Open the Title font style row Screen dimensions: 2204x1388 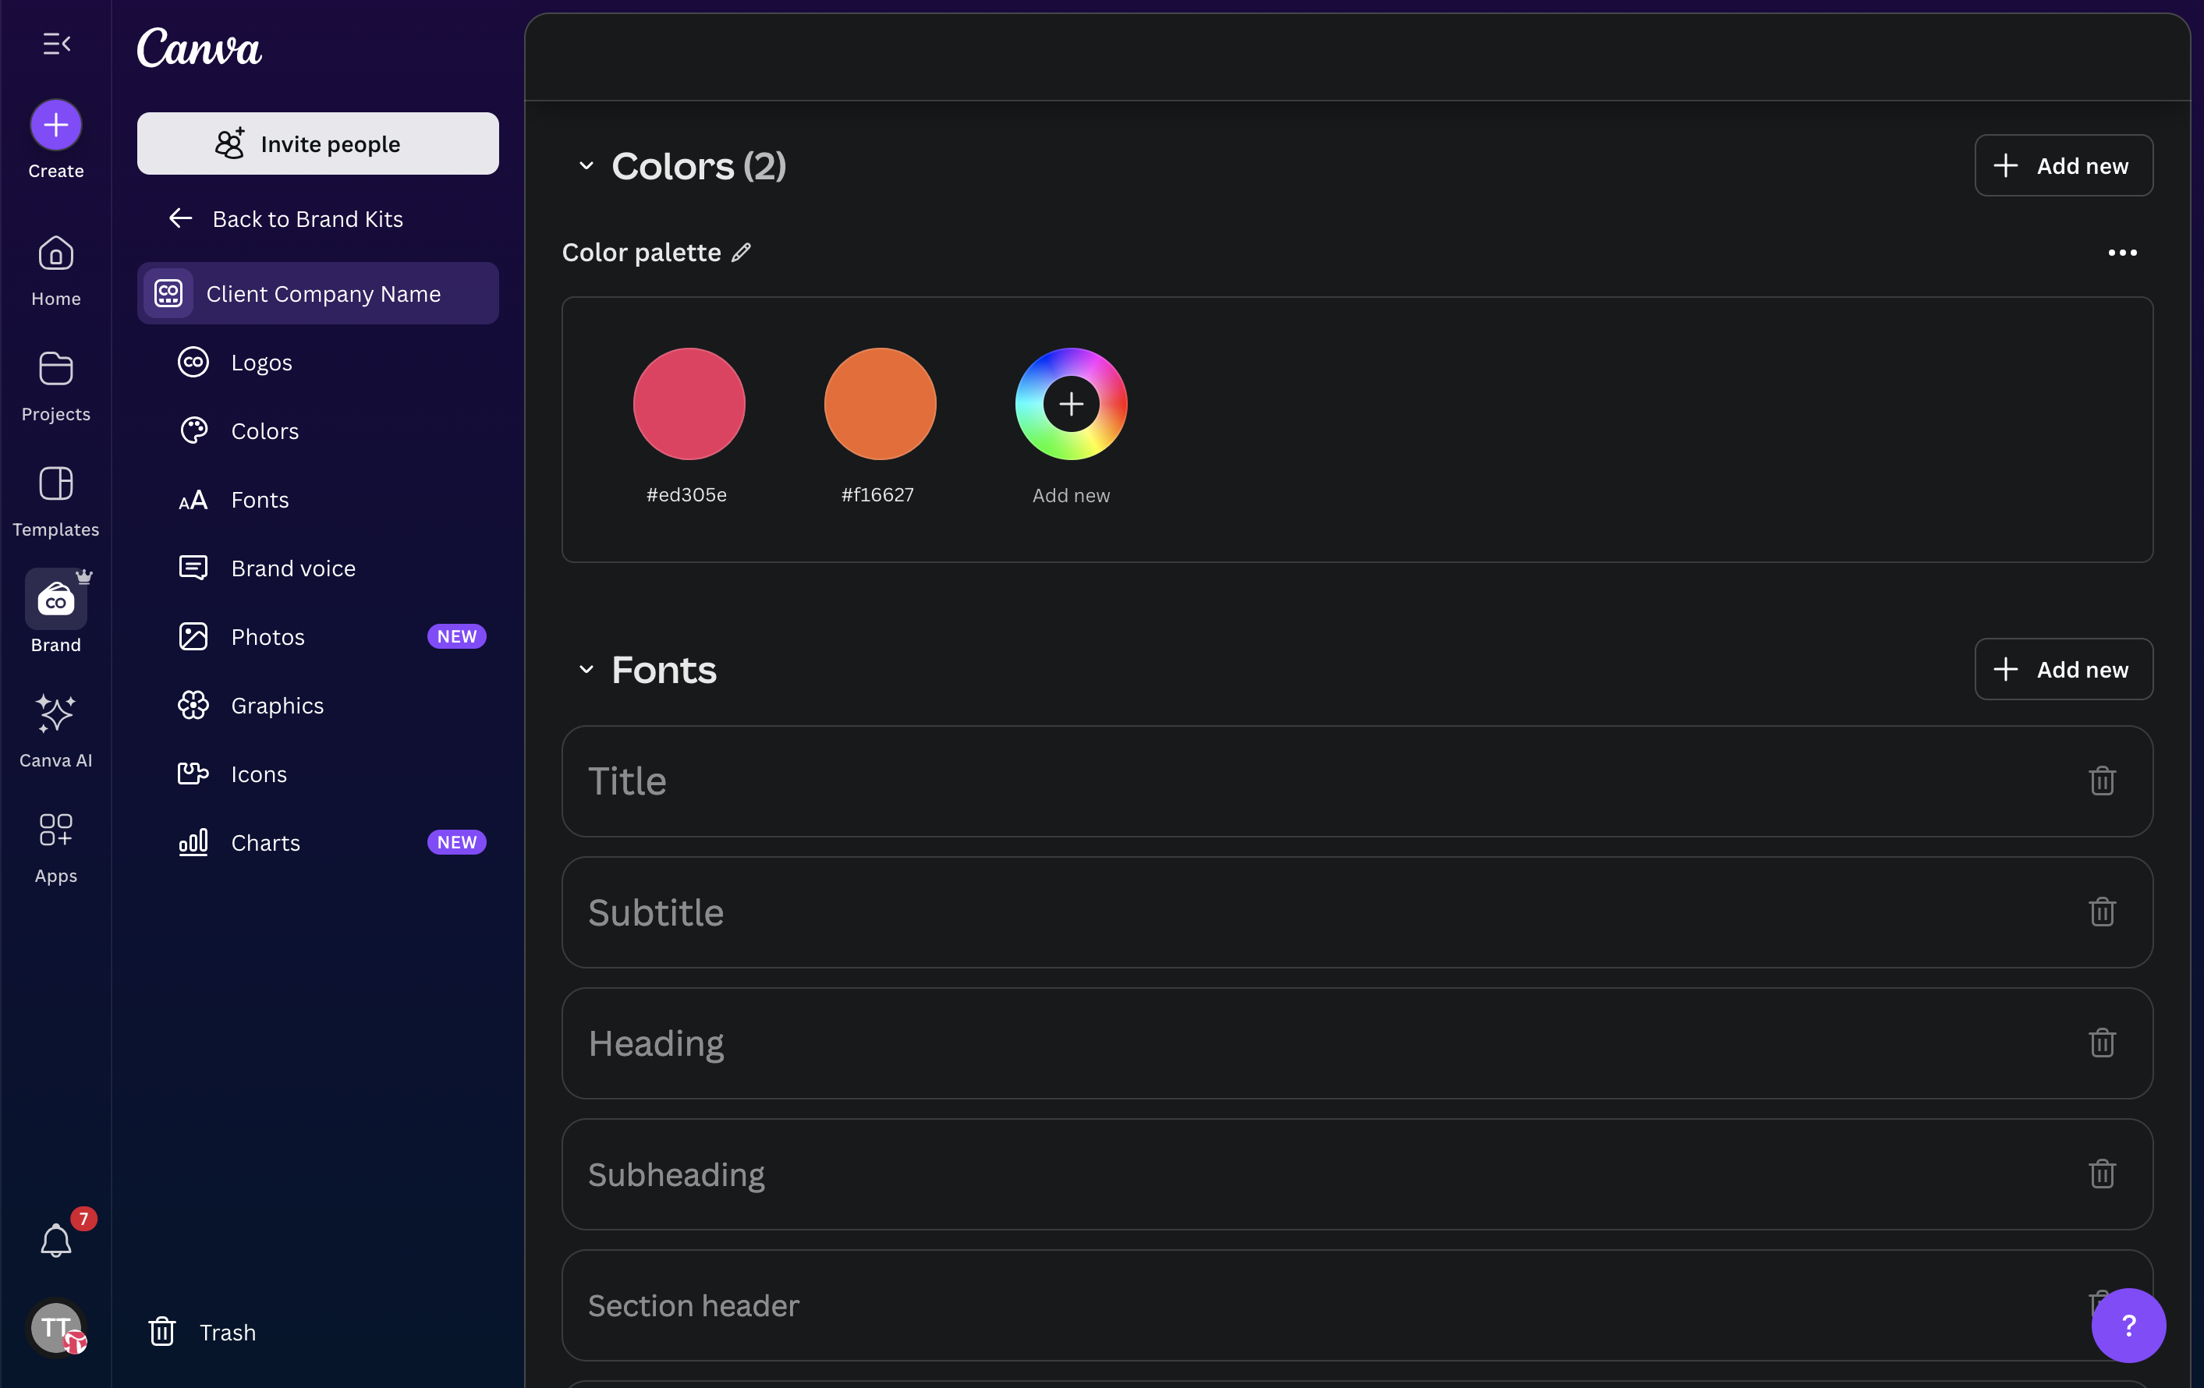coord(1356,781)
